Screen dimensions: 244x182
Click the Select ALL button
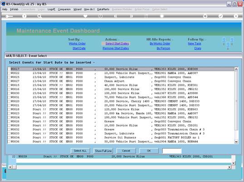point(80,151)
